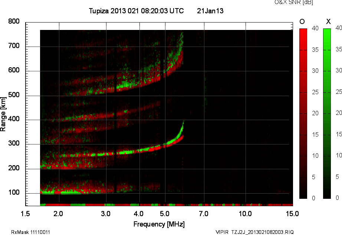Click the 600 range axis tick label

click(x=14, y=70)
